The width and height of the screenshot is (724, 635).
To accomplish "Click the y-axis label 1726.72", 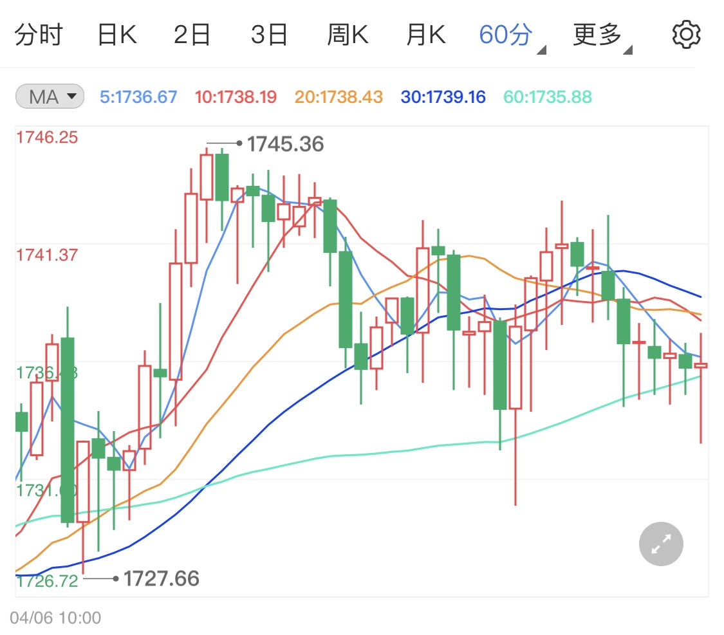I will tap(47, 581).
